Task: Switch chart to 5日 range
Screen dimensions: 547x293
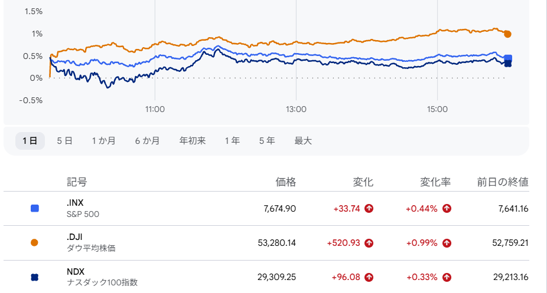Action: click(64, 141)
